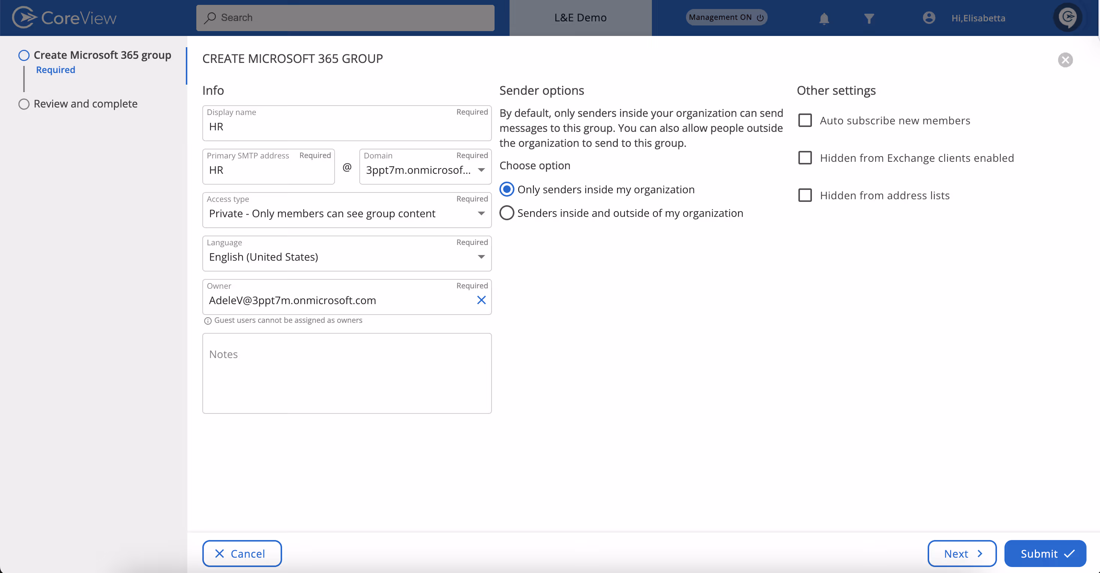This screenshot has width=1100, height=573.
Task: Click the Cancel button
Action: tap(242, 554)
